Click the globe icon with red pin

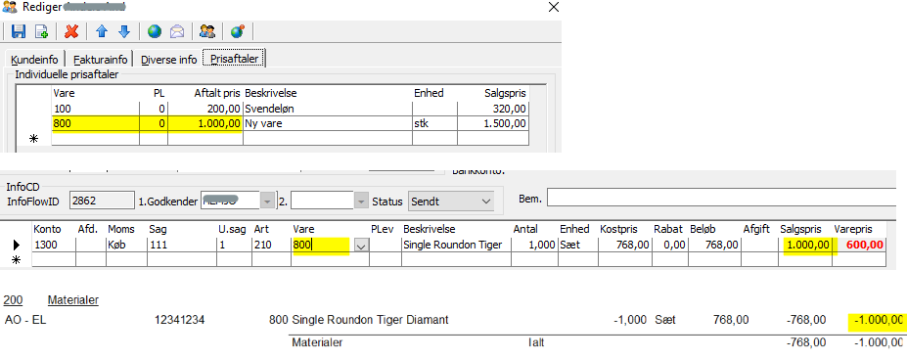pos(237,31)
